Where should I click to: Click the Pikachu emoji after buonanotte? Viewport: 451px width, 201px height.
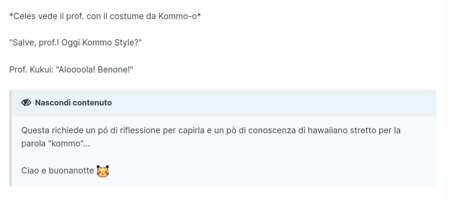(103, 171)
